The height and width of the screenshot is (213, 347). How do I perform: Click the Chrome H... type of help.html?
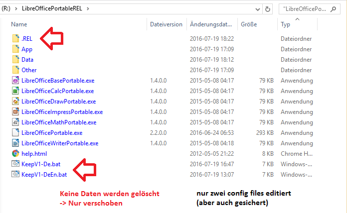[x=297, y=154]
